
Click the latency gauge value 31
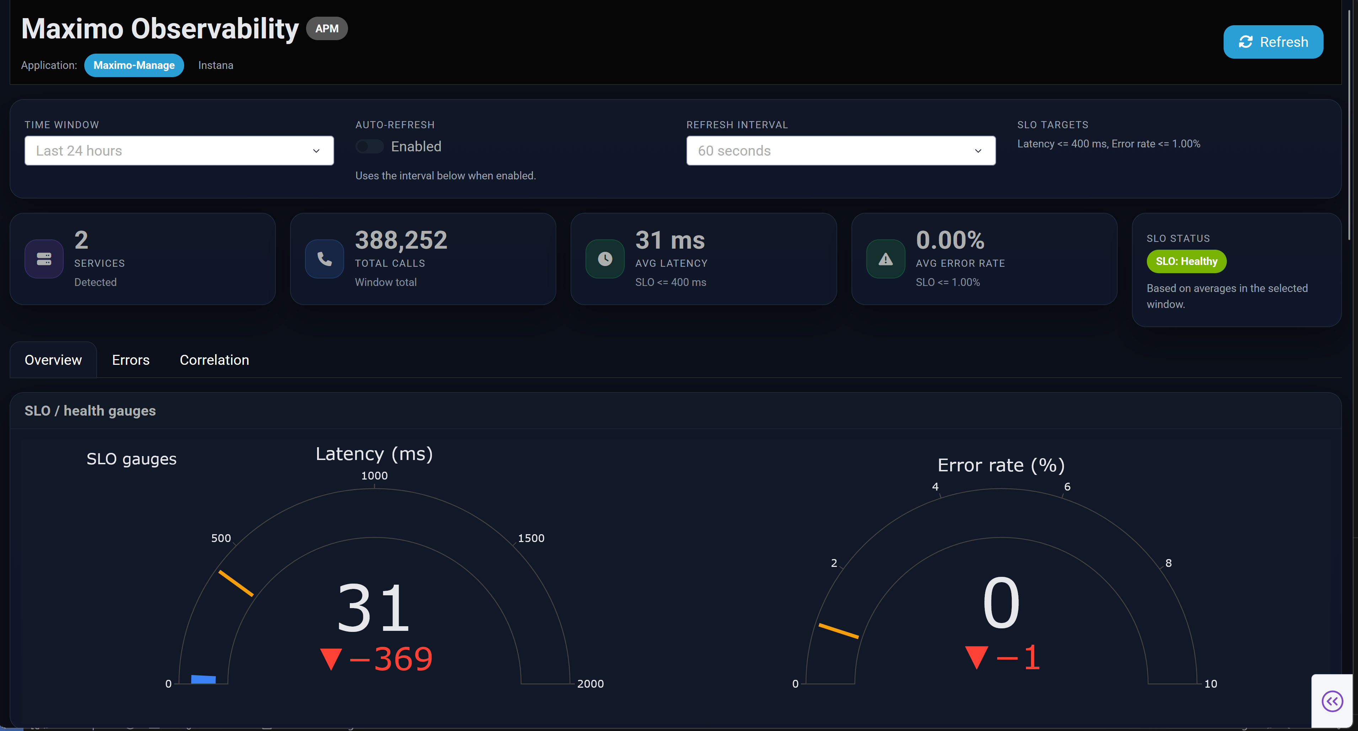coord(374,607)
